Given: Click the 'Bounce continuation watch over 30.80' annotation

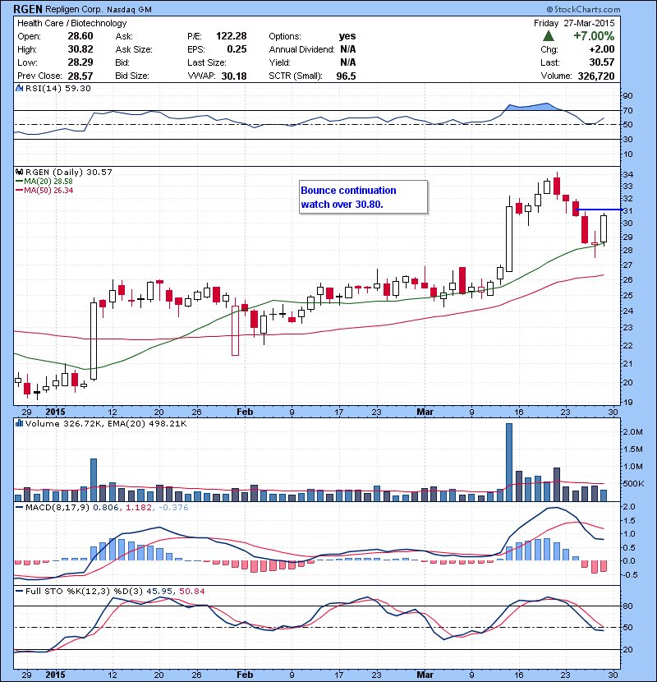Looking at the screenshot, I should point(364,197).
